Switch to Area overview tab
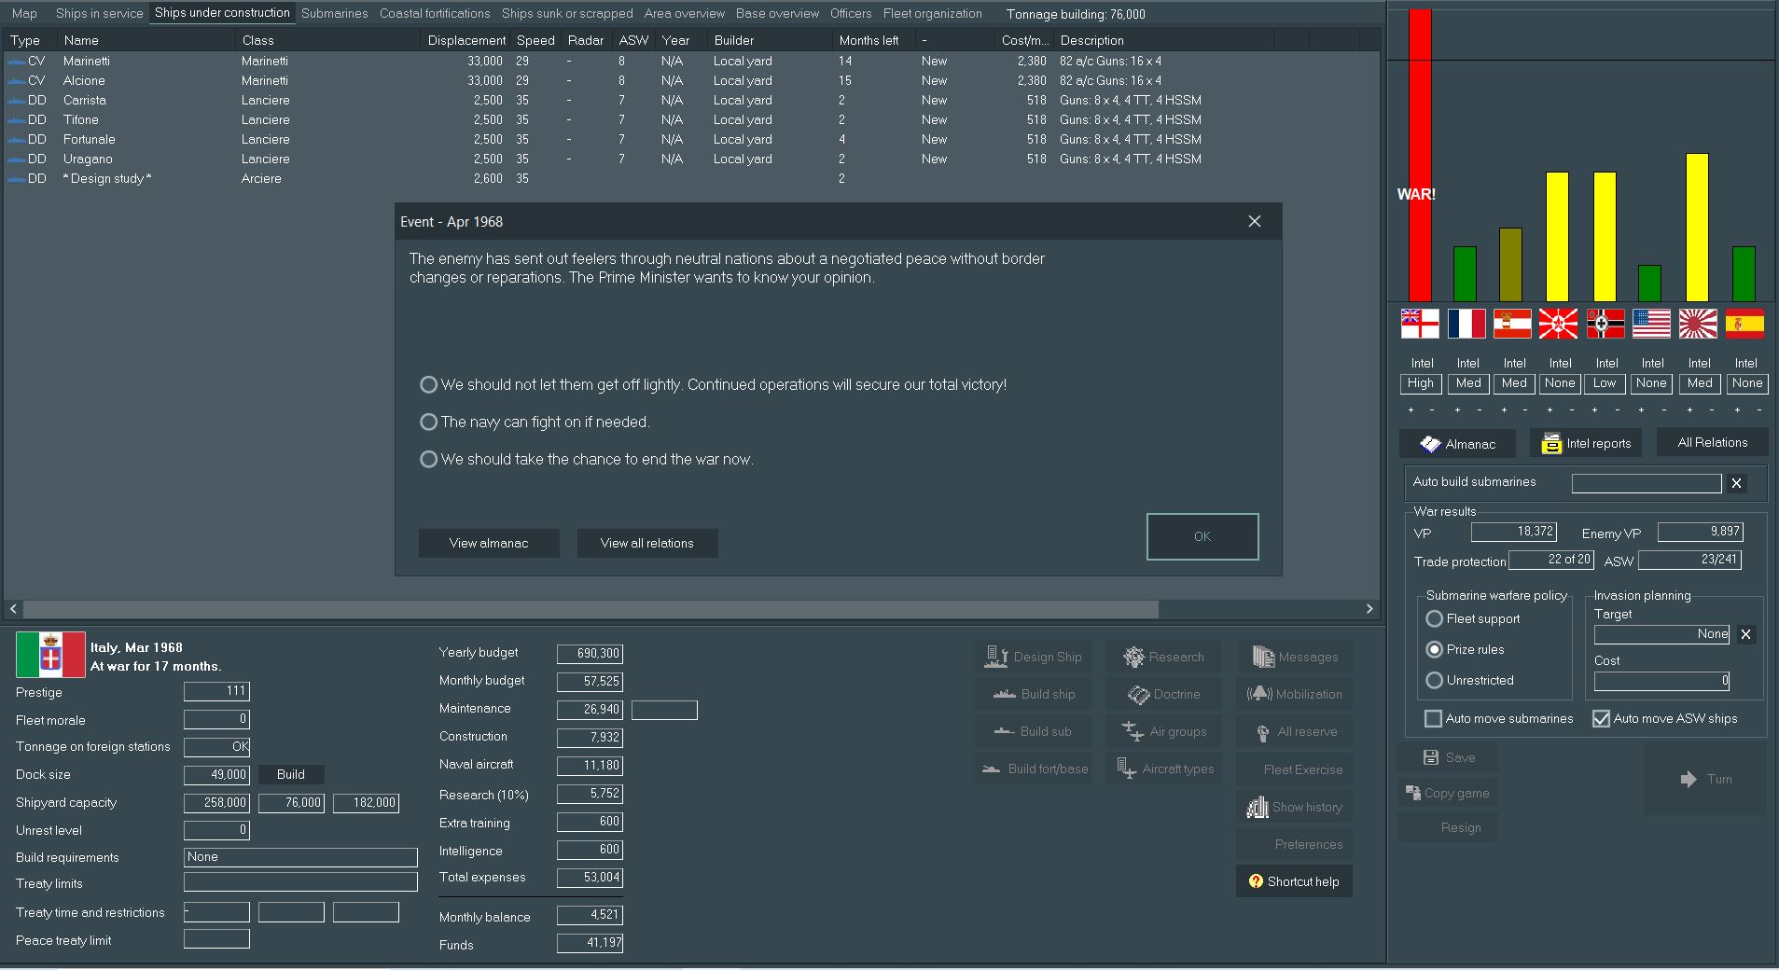1779x970 pixels. click(x=685, y=13)
